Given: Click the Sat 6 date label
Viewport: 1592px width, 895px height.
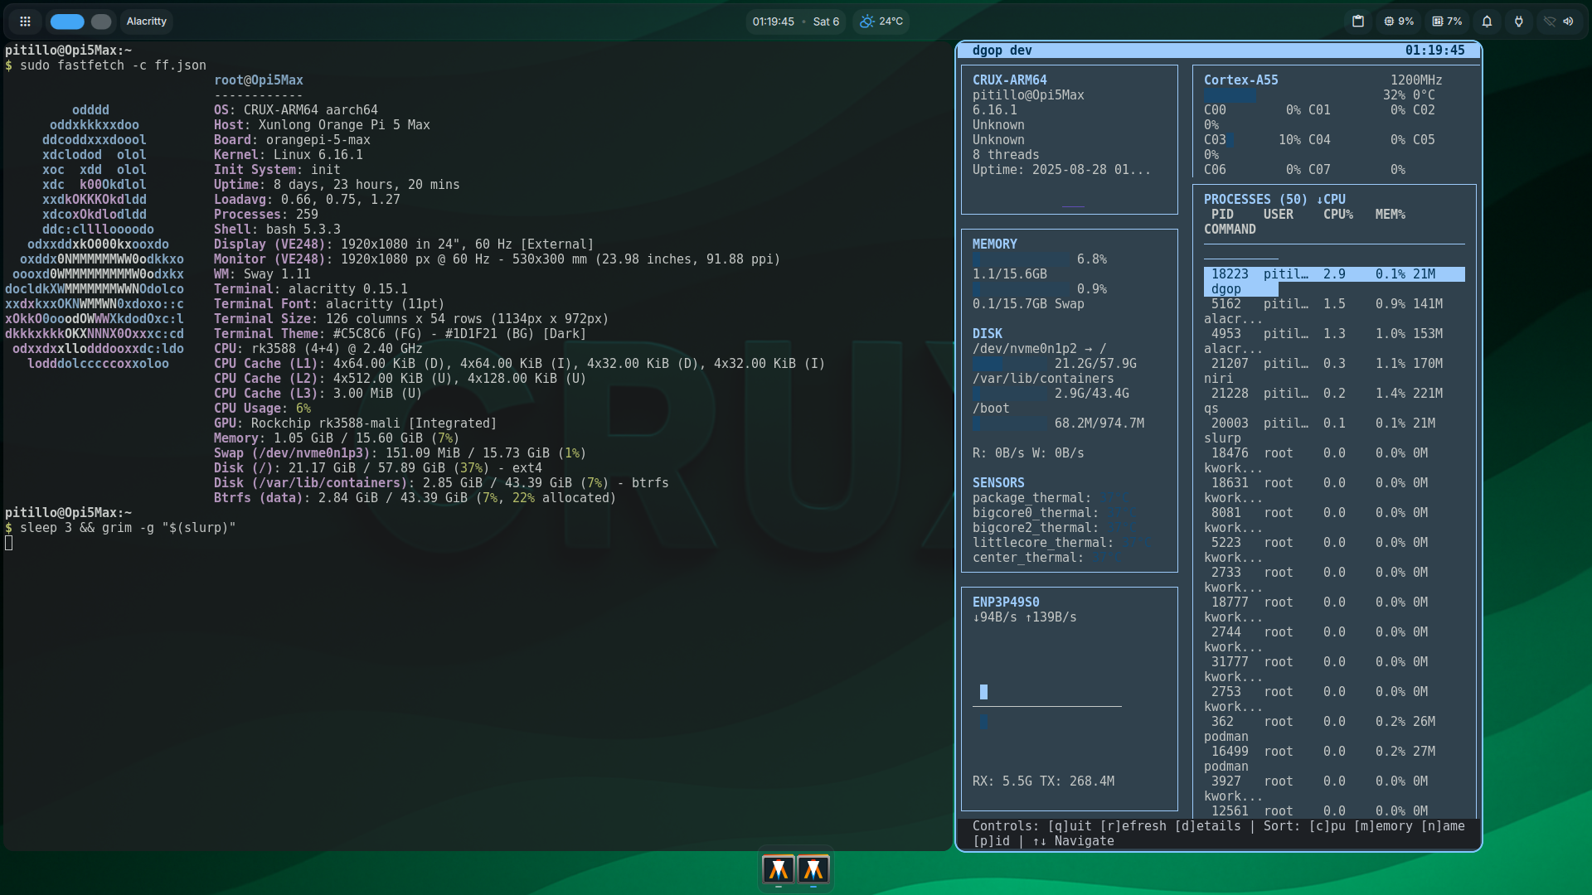Looking at the screenshot, I should (826, 22).
